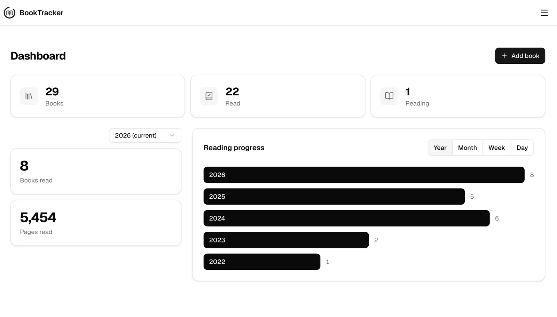The width and height of the screenshot is (557, 317).
Task: Switch to the Month tab
Action: point(467,148)
